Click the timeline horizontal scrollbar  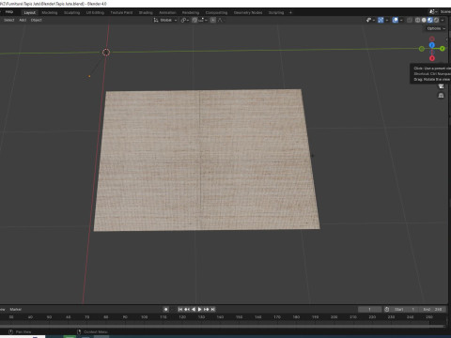[x=223, y=327]
